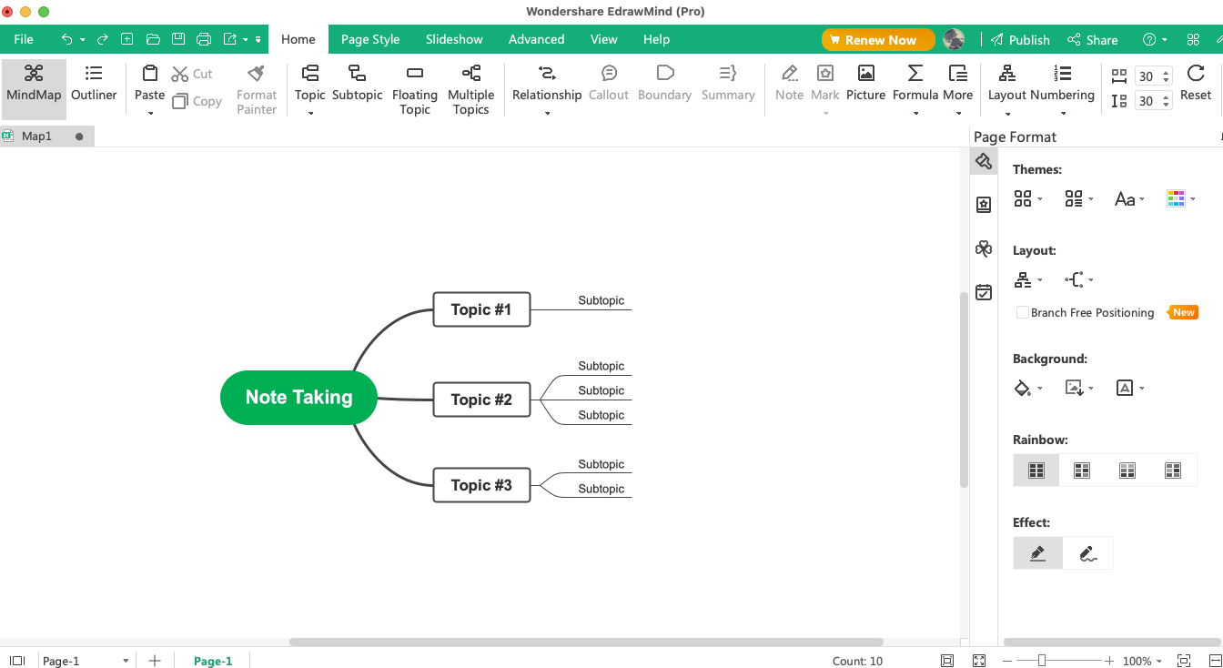The image size is (1223, 668).
Task: Click the Paste clipboard icon
Action: [x=150, y=74]
